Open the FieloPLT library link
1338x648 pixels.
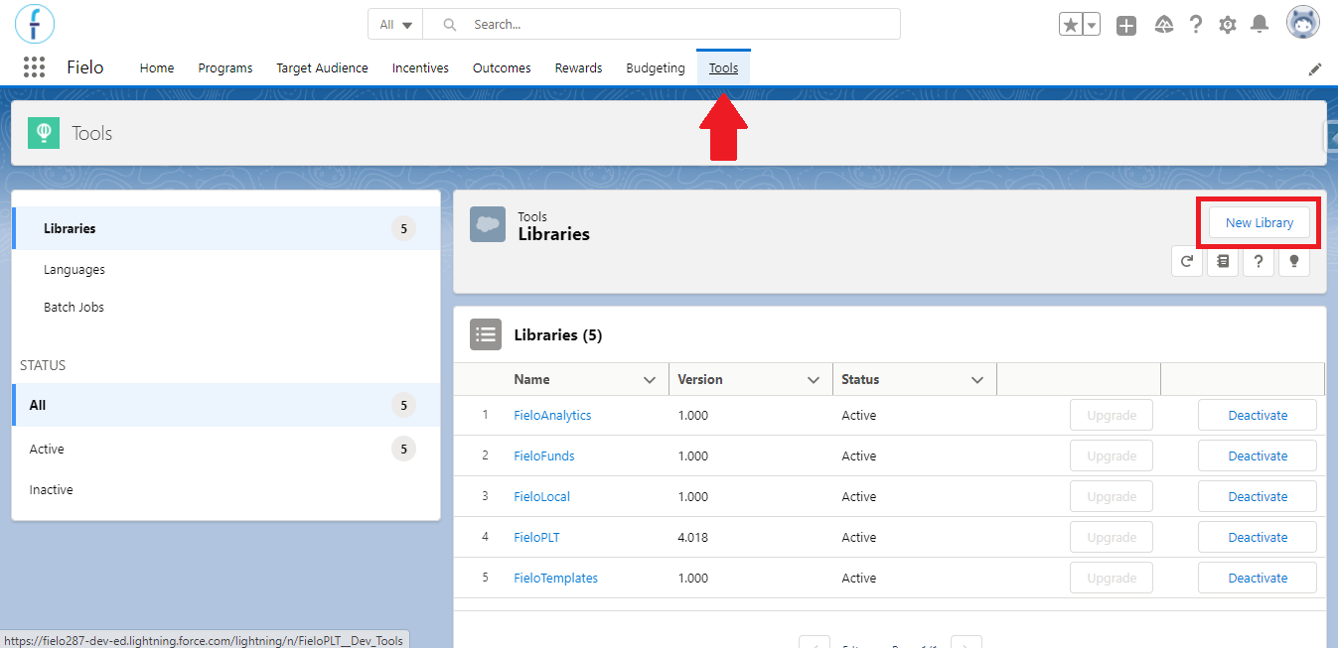click(x=536, y=537)
